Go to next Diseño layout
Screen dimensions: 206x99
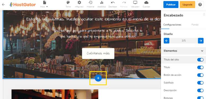tap(201, 41)
